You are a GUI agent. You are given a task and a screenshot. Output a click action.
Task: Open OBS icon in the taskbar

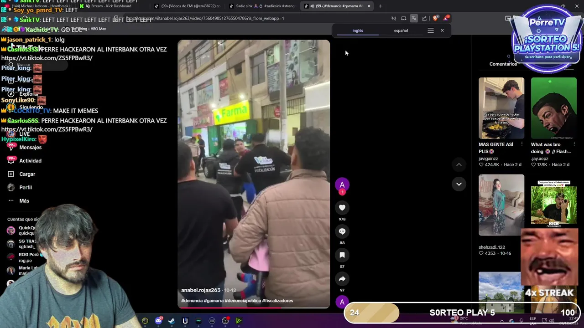pos(225,321)
